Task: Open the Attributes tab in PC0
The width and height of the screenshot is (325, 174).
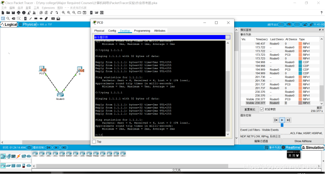Action: tap(160, 30)
